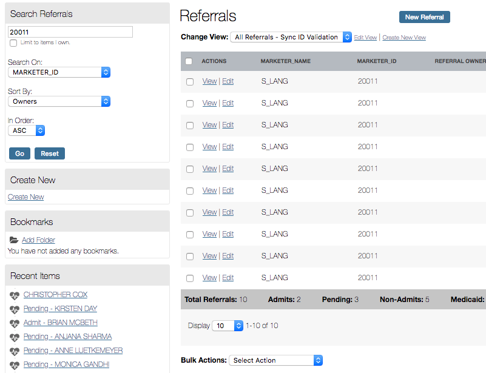
Task: Click the search referrals text field
Action: click(x=70, y=32)
